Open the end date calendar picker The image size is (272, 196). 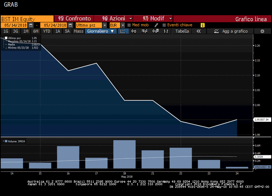[x=69, y=25]
